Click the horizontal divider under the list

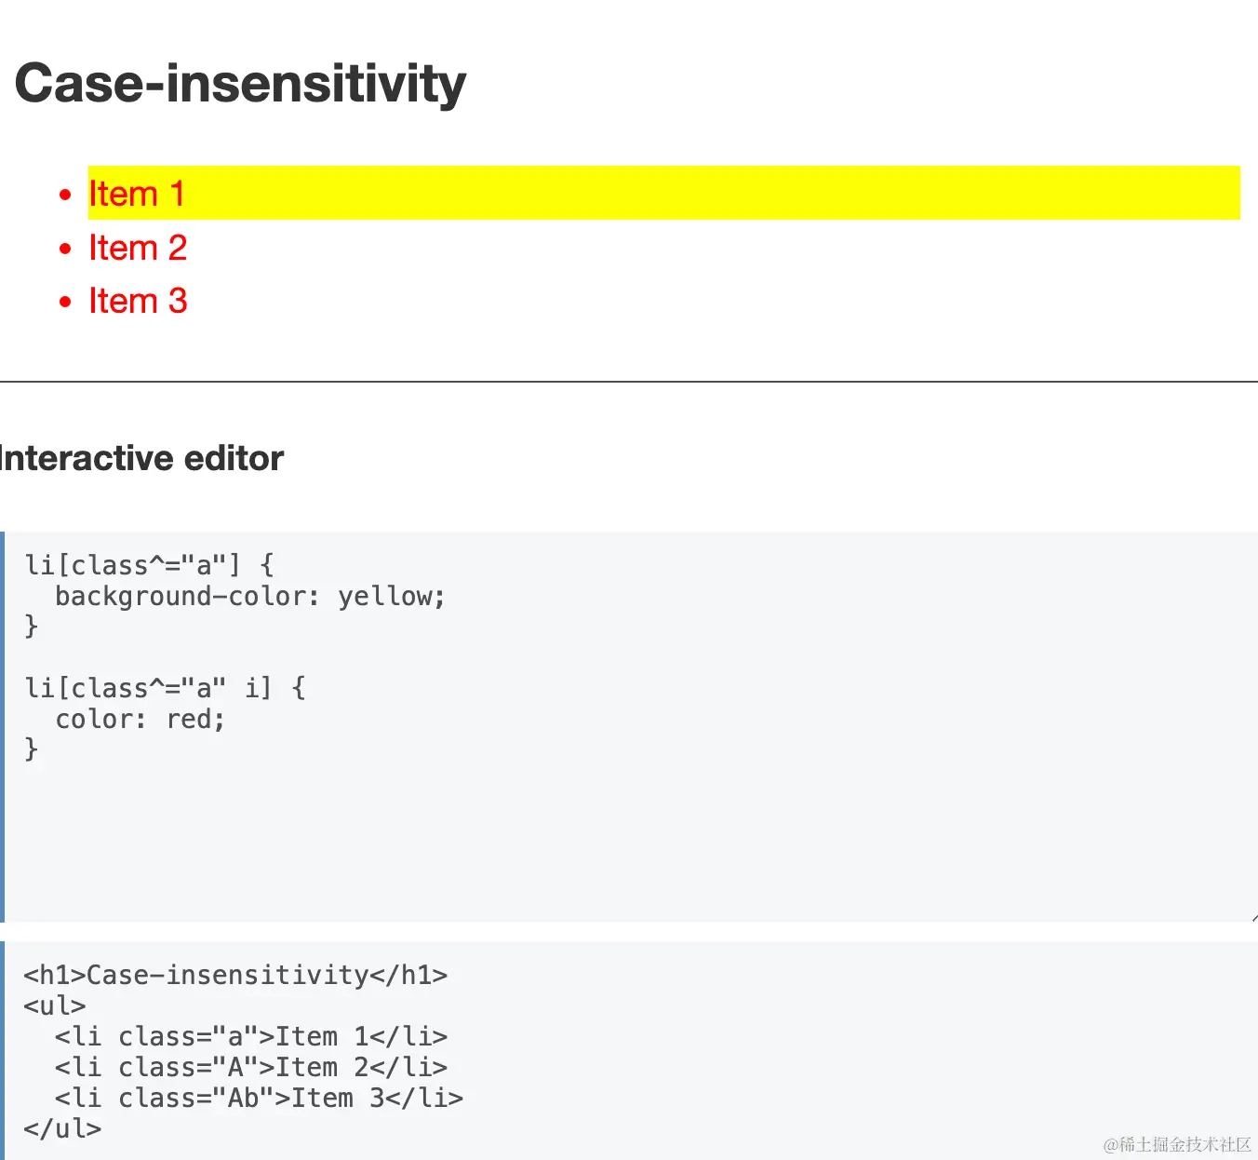pyautogui.click(x=629, y=382)
